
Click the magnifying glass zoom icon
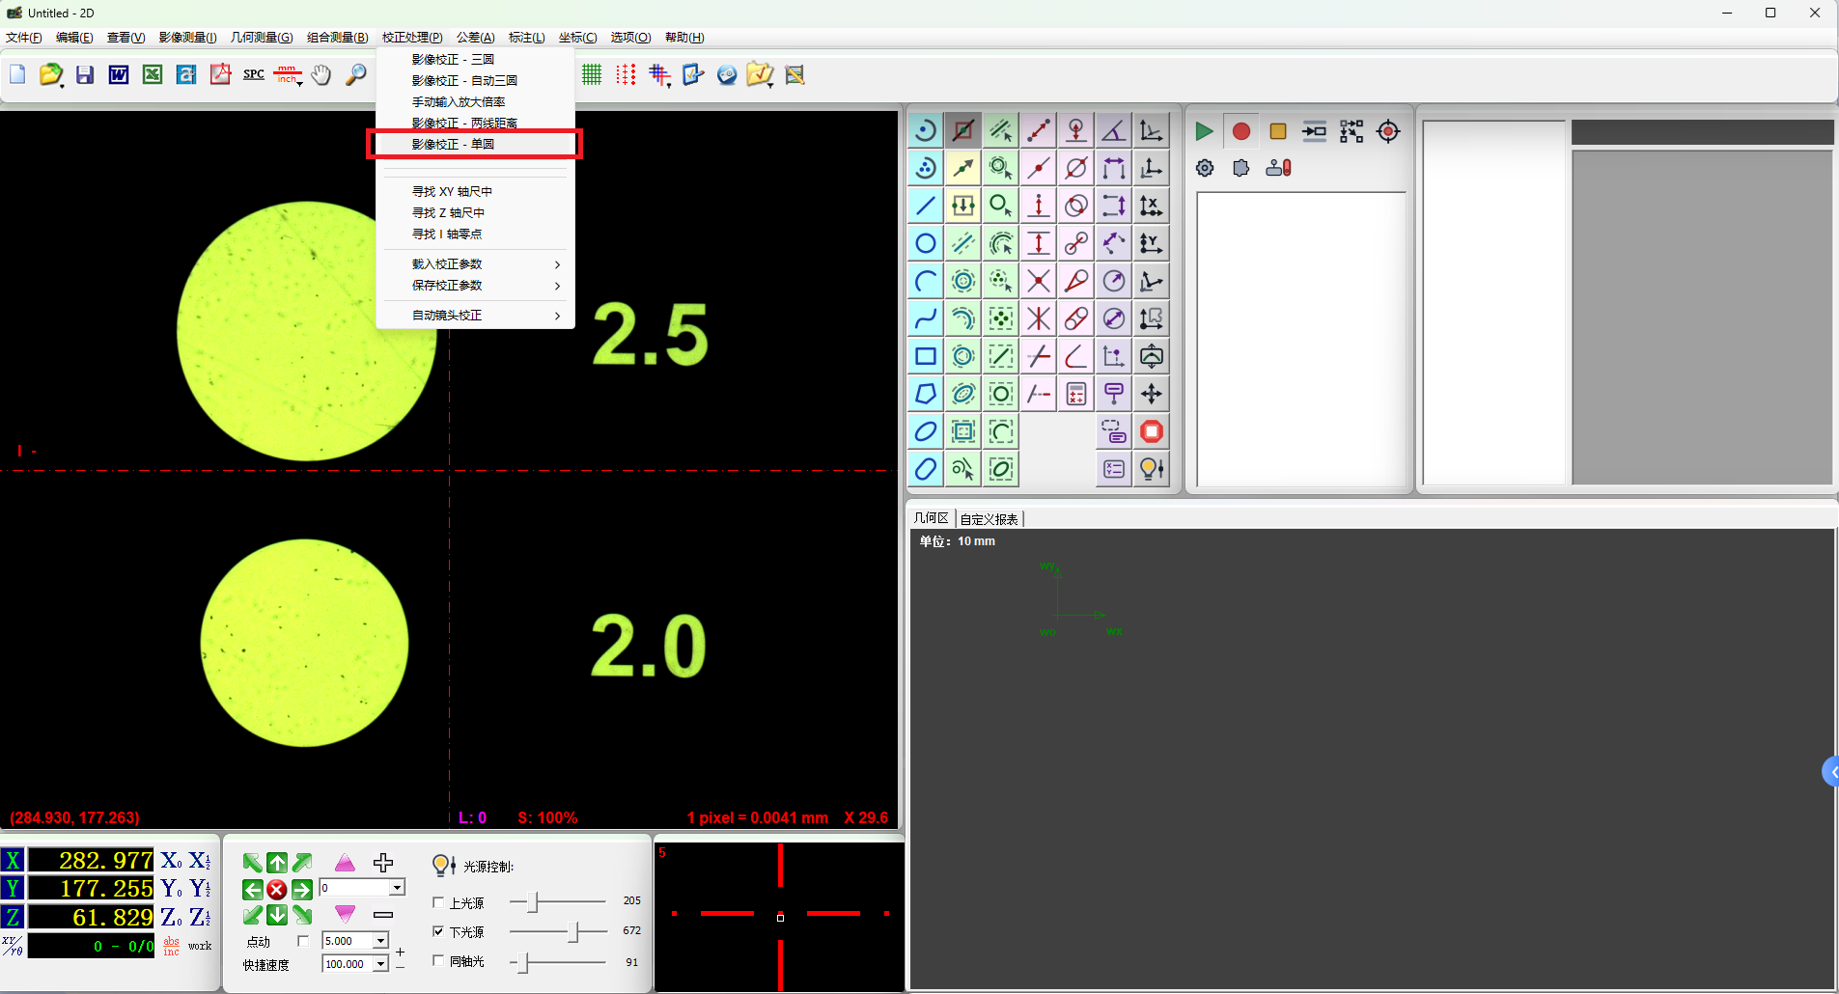pyautogui.click(x=356, y=75)
